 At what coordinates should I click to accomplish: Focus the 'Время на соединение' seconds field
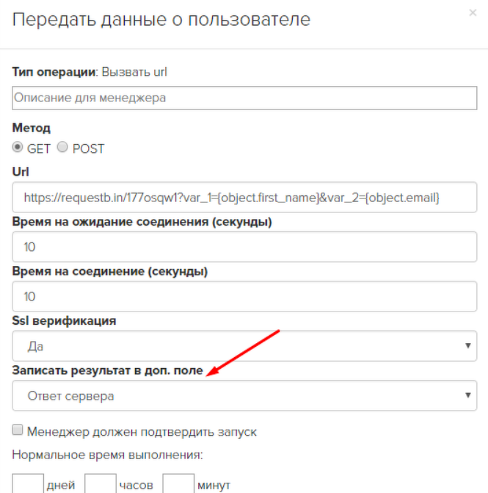pos(244,297)
